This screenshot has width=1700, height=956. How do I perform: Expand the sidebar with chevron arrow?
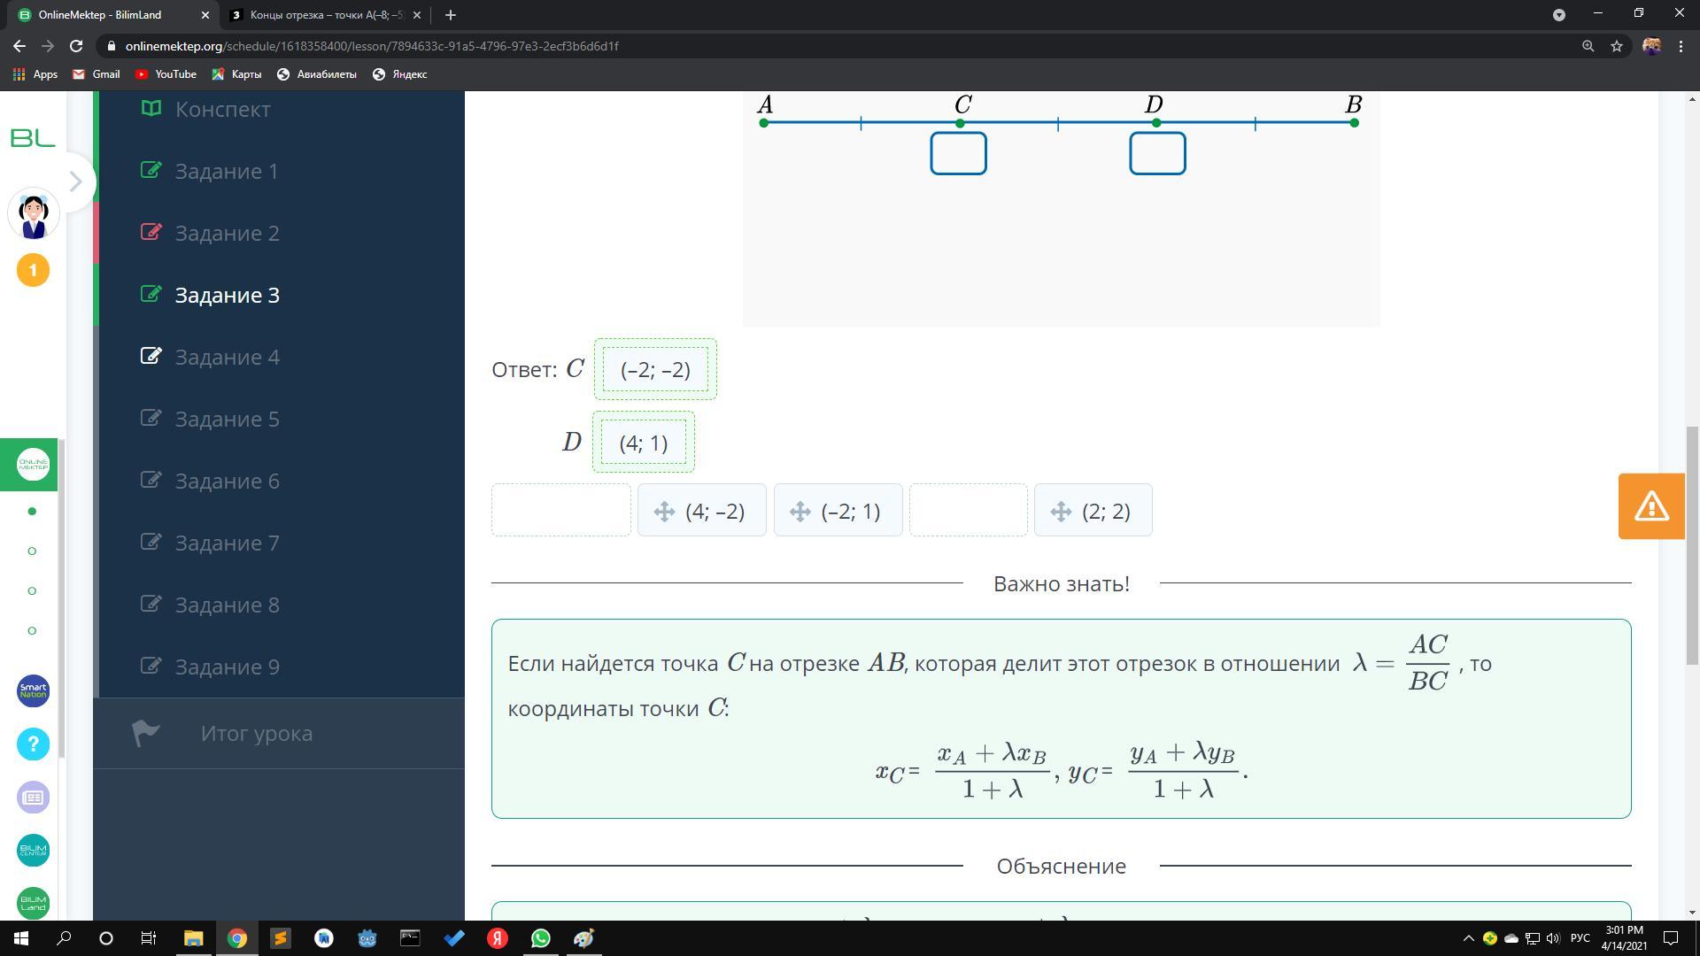(76, 181)
